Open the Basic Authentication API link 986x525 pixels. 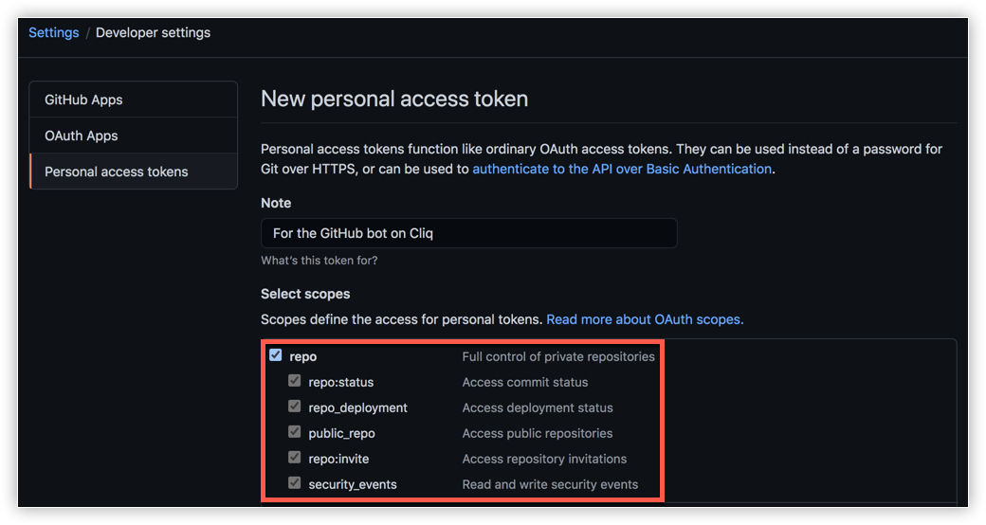pos(622,169)
